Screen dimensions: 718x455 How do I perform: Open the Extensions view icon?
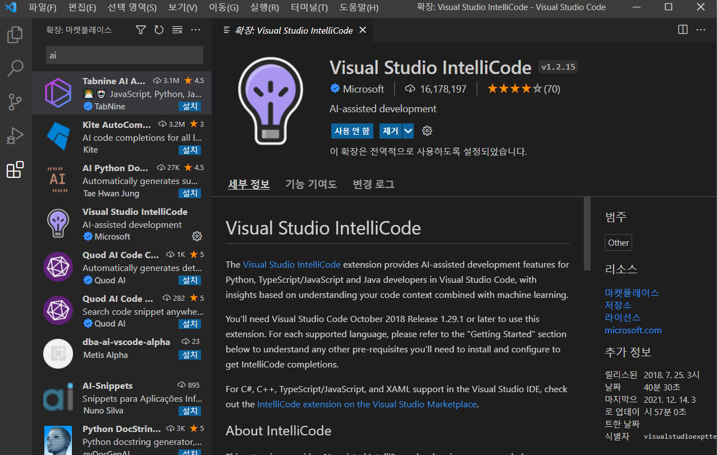[x=15, y=169]
